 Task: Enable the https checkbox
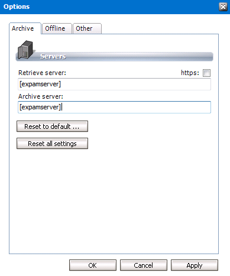206,73
